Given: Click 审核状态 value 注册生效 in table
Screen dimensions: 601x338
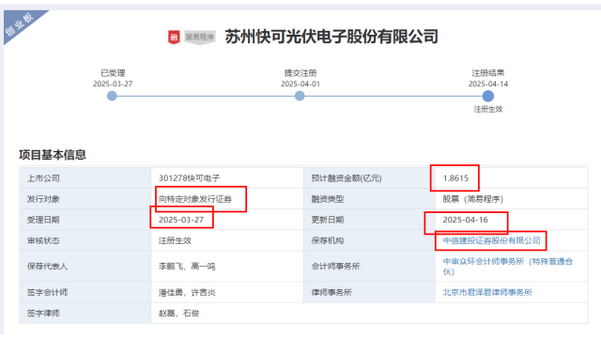Looking at the screenshot, I should 175,240.
